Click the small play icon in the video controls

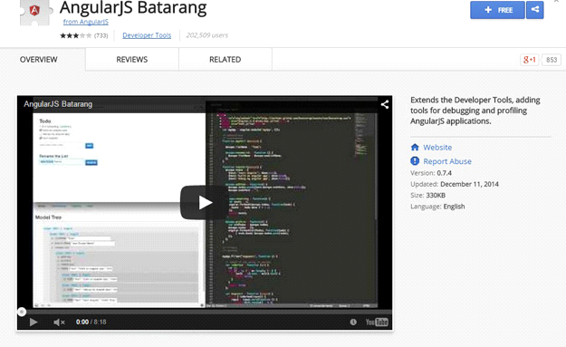point(34,323)
